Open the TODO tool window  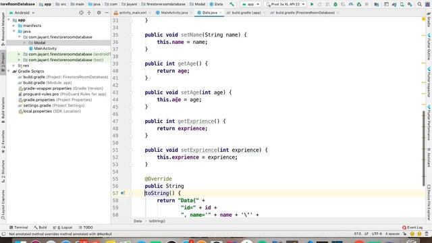pos(86,227)
